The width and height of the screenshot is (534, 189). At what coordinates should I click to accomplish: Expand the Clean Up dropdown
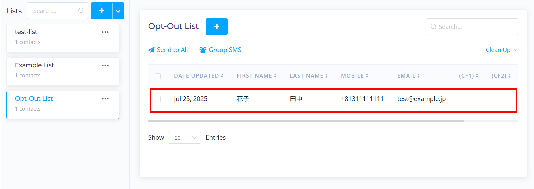coord(502,50)
